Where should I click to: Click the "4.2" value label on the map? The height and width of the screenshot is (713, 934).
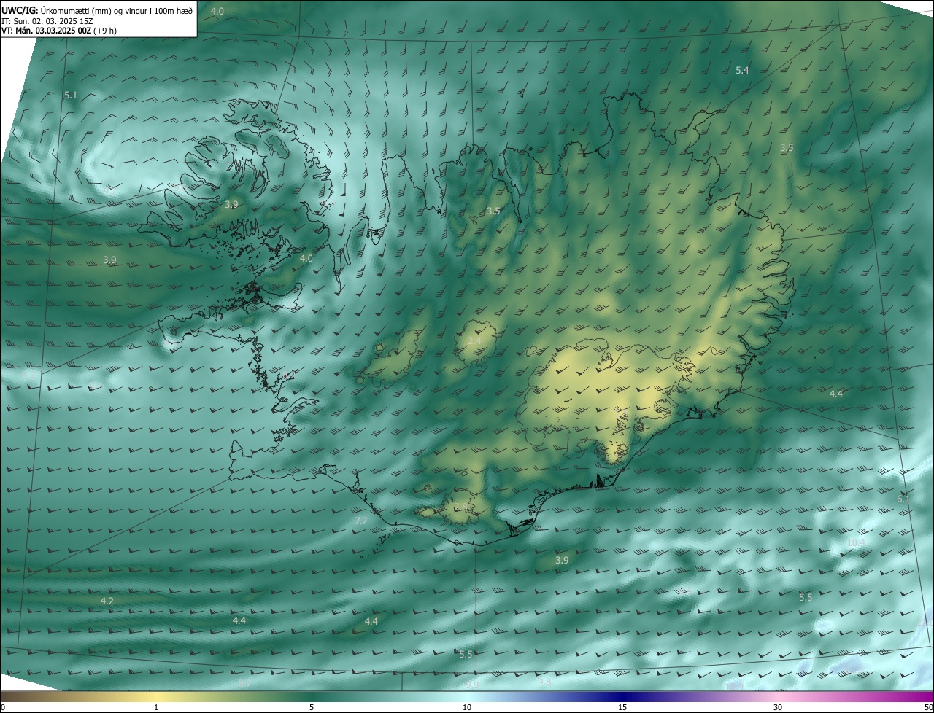click(107, 601)
